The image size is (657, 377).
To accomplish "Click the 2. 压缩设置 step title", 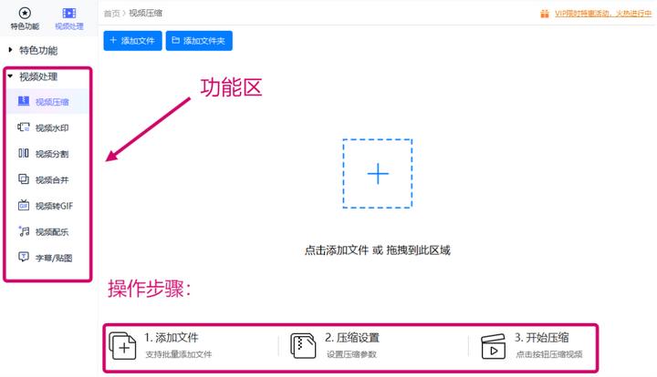I will coord(352,337).
